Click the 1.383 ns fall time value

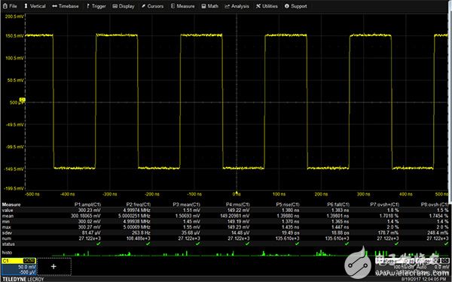341,210
